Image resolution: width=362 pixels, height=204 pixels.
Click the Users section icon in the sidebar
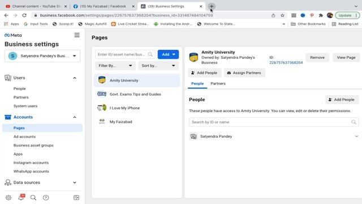(8, 78)
